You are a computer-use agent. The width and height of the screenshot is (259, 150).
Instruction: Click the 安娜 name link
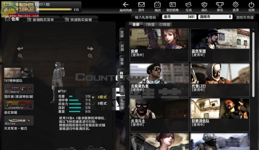(134, 51)
